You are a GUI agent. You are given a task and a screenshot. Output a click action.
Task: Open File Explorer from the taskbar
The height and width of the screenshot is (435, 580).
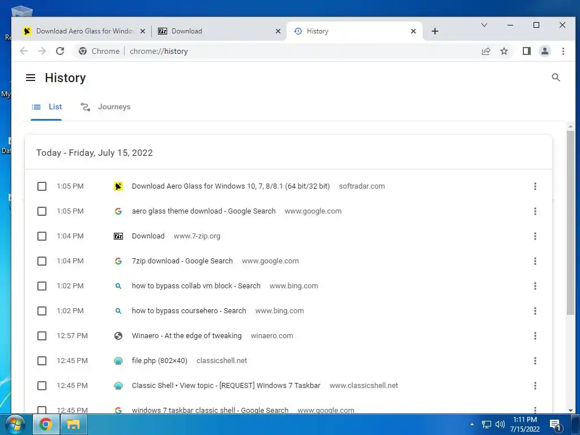(x=73, y=424)
